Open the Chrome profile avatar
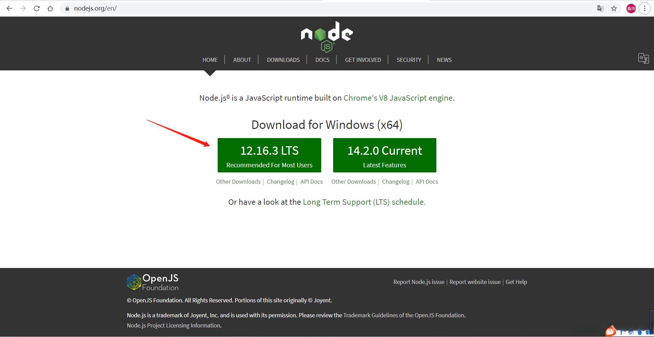 pos(631,9)
